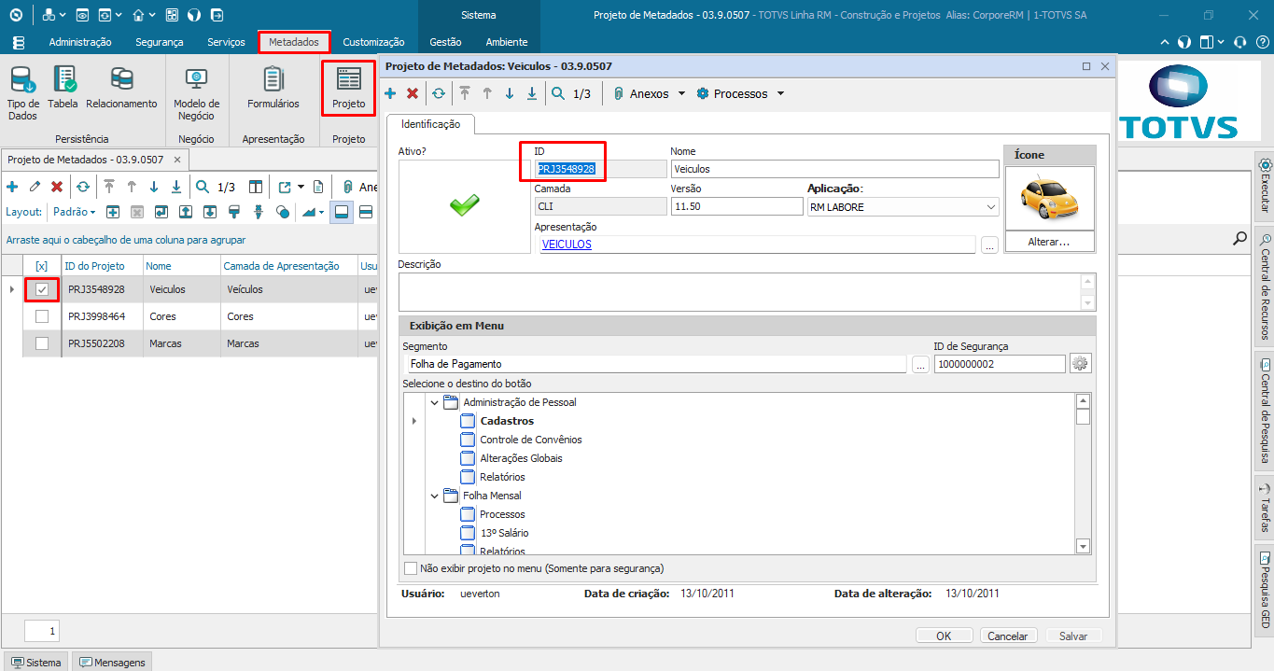Click the magnifier icon below the TOTVS logo
The height and width of the screenshot is (671, 1274).
1239,239
